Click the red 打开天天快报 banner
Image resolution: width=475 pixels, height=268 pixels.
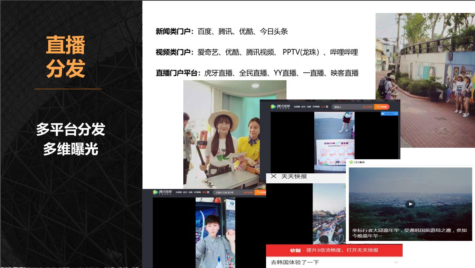pyautogui.click(x=334, y=250)
